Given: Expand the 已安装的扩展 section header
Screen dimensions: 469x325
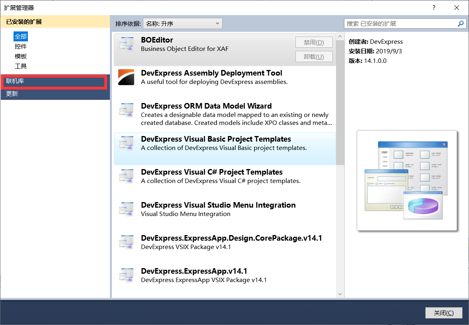Looking at the screenshot, I should [x=55, y=22].
